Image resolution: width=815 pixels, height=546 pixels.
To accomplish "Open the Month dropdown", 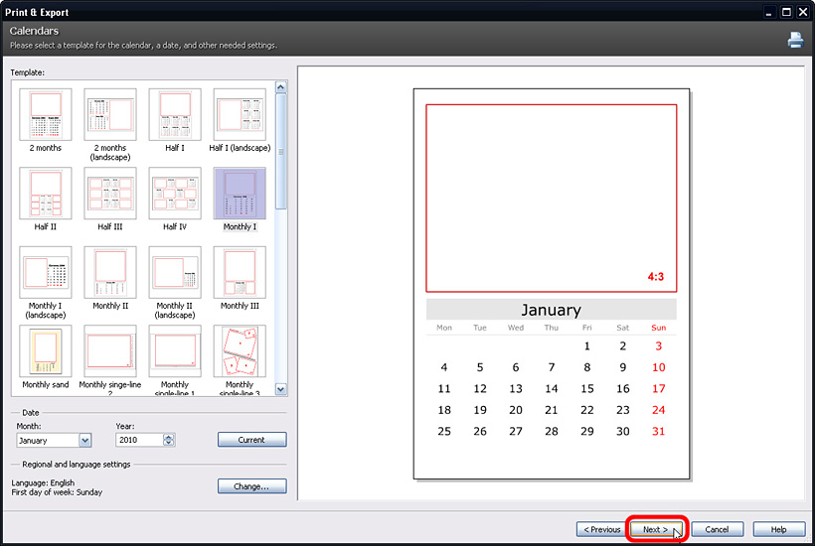I will click(x=85, y=440).
